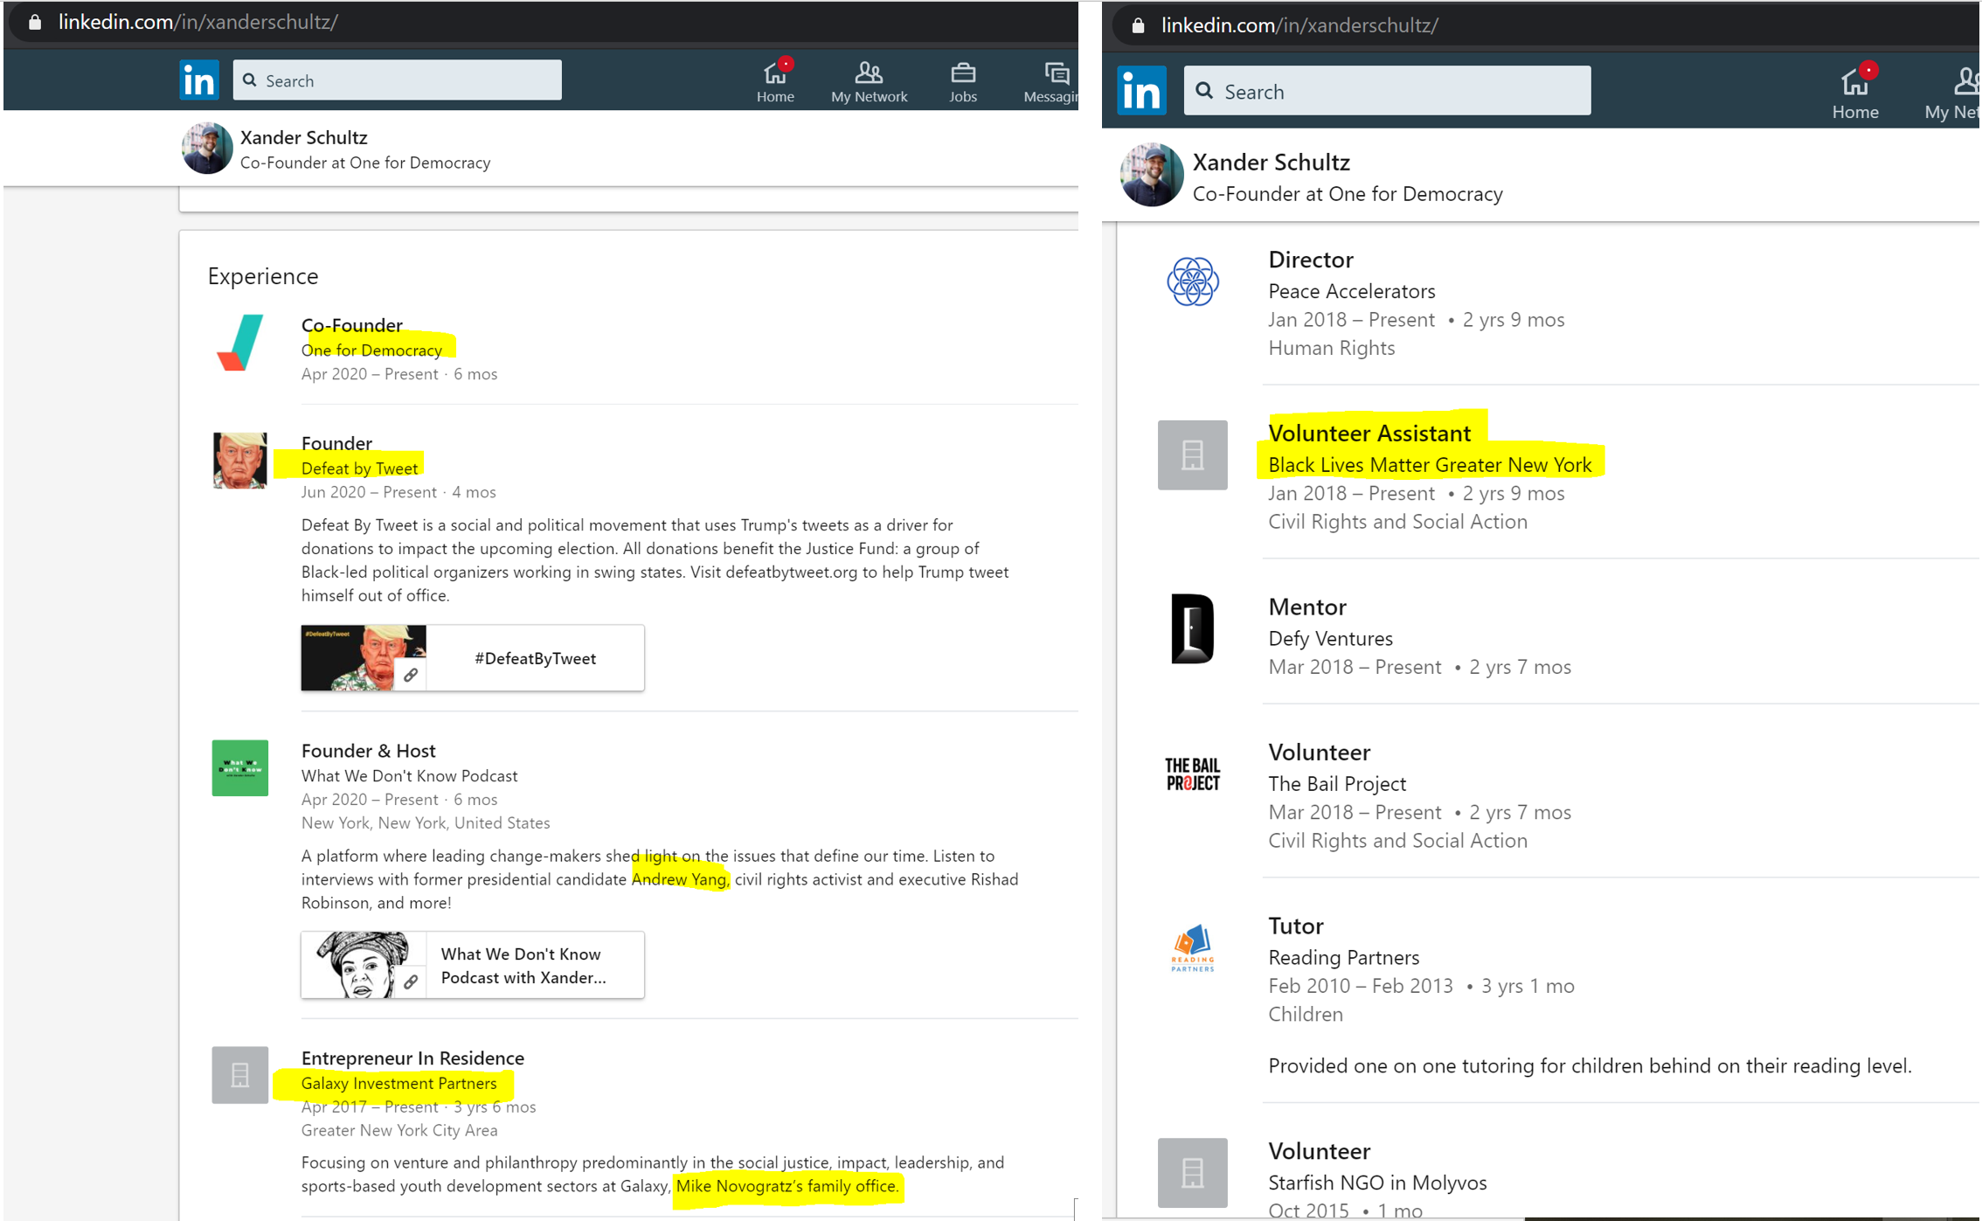The image size is (1982, 1221).
Task: Click the Experience section heading
Action: coord(262,276)
